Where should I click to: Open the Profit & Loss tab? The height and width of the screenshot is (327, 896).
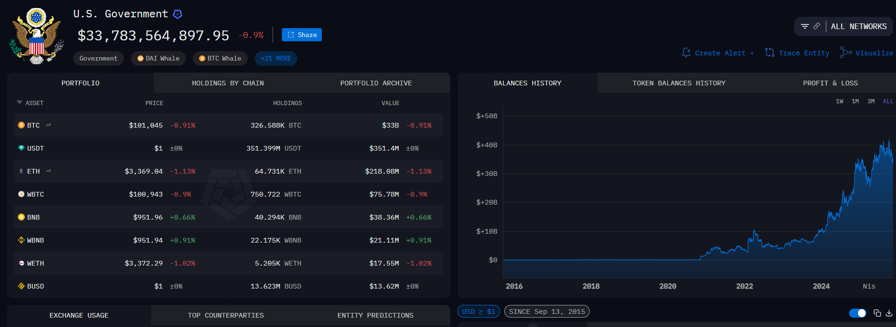point(830,83)
